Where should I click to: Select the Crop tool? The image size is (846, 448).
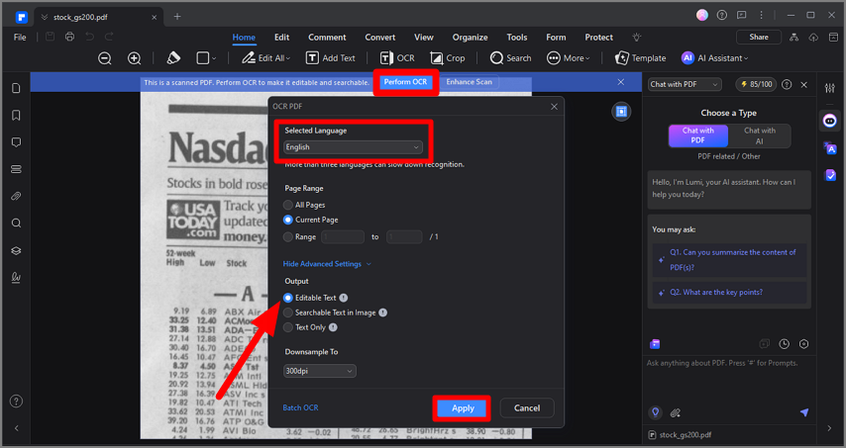pos(448,58)
